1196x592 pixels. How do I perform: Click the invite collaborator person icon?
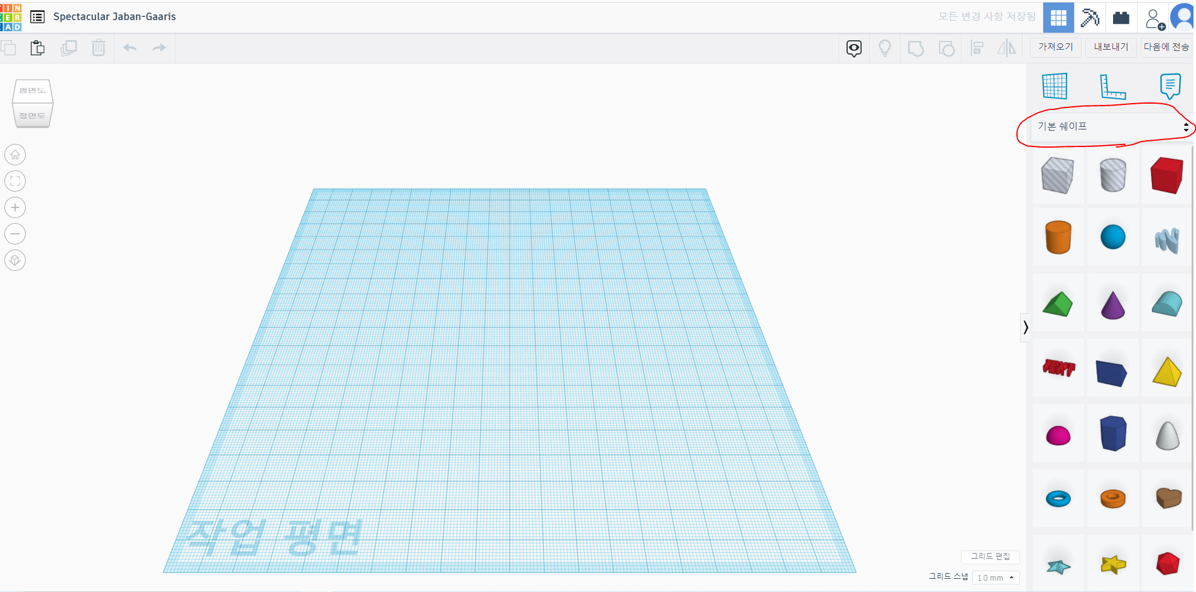pos(1155,19)
